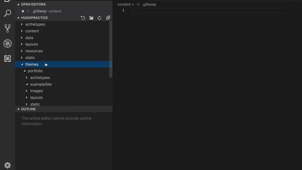The image size is (302, 170).
Task: Open the Search view in activity bar
Action: [x=8, y=13]
